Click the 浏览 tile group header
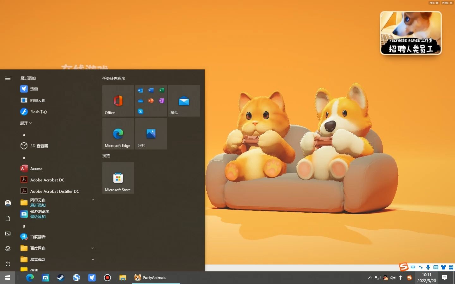This screenshot has width=455, height=284. 106,156
